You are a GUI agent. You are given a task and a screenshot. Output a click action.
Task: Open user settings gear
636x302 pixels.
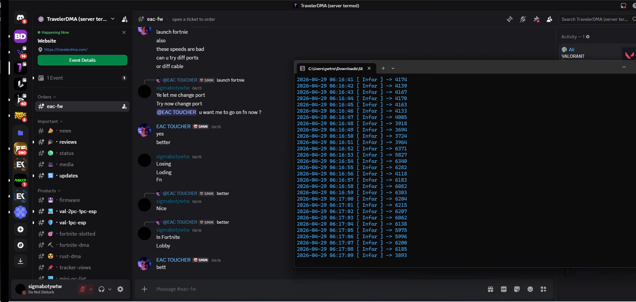120,289
